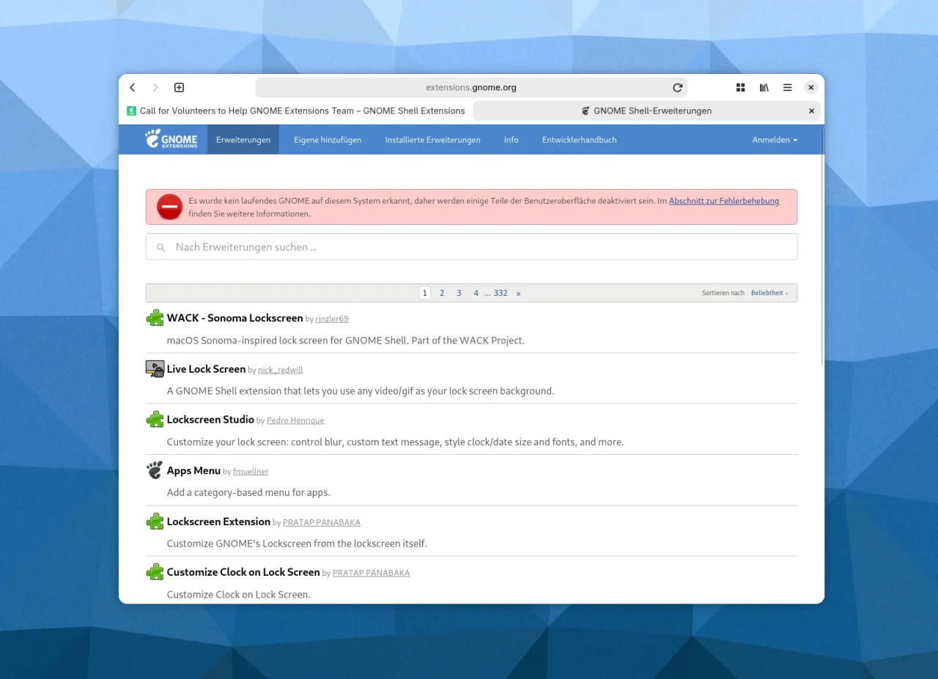Open the Entwicklerhandbuch nav item
The height and width of the screenshot is (679, 938).
pyautogui.click(x=579, y=140)
